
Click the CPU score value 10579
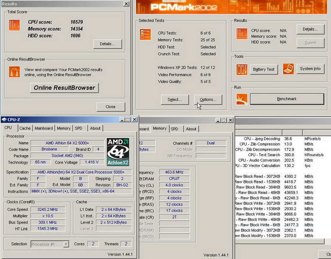(x=77, y=22)
